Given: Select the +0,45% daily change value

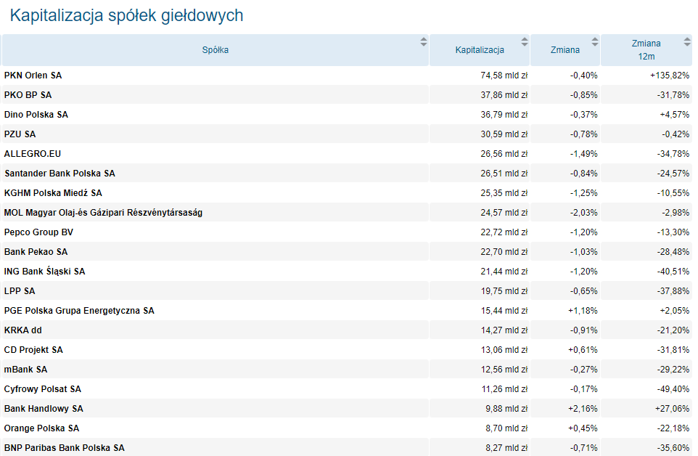Looking at the screenshot, I should click(x=583, y=428).
